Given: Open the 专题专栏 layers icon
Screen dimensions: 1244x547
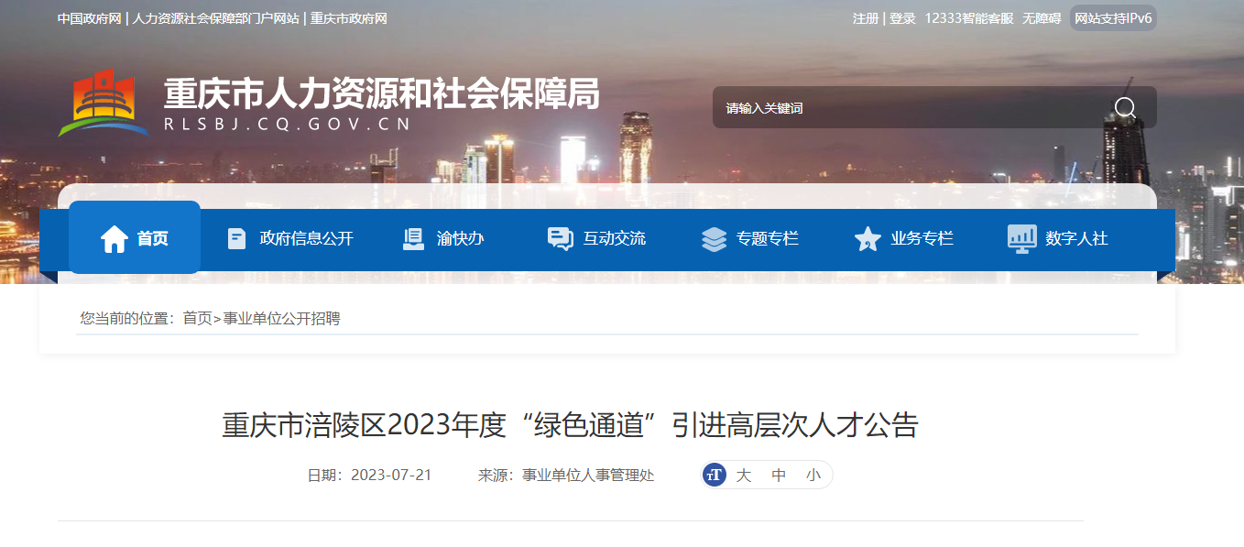Looking at the screenshot, I should [714, 238].
